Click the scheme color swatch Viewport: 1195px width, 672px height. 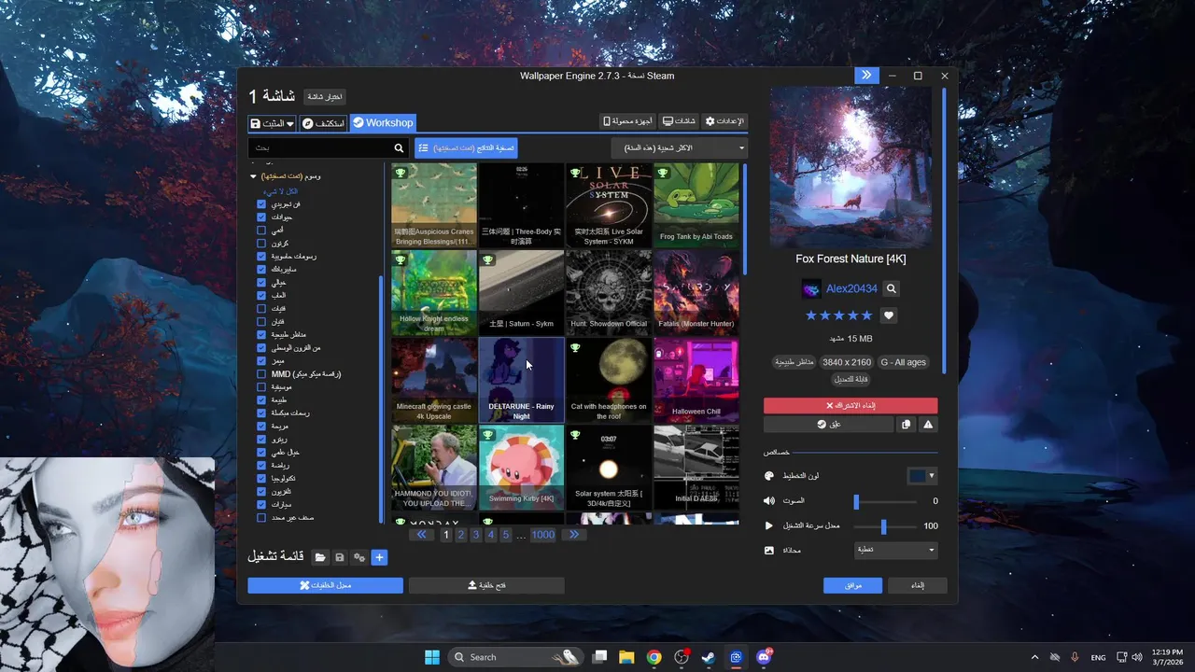(917, 476)
